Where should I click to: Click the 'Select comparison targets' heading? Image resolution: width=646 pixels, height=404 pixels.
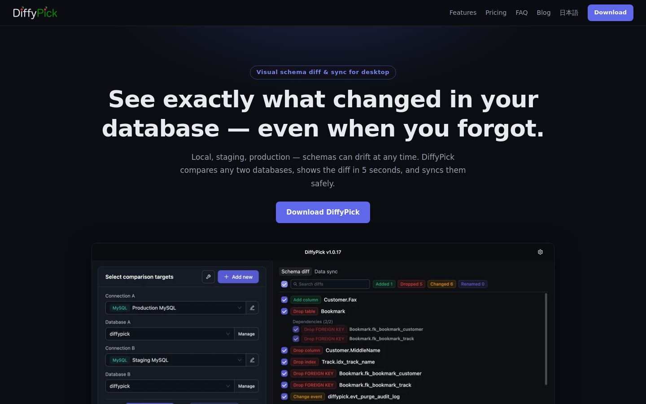point(139,277)
